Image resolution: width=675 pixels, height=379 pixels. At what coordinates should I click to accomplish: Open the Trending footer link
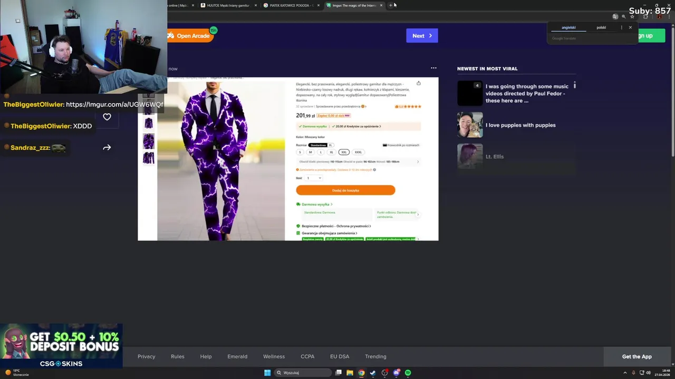coord(375,356)
